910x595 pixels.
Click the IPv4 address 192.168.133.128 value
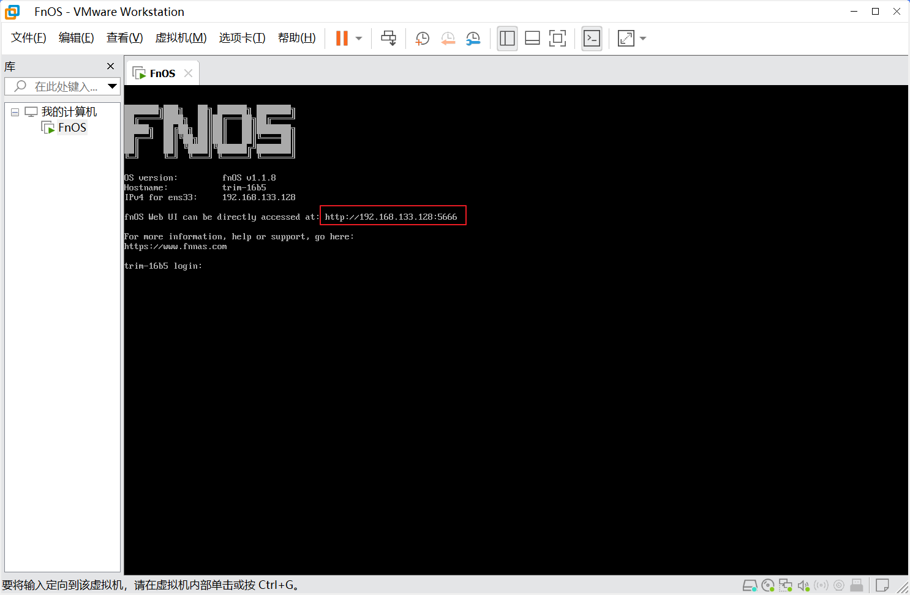(258, 197)
